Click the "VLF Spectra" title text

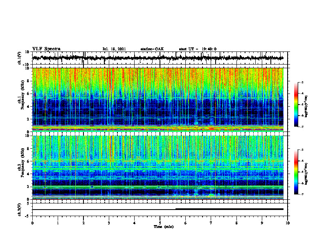click(46, 49)
